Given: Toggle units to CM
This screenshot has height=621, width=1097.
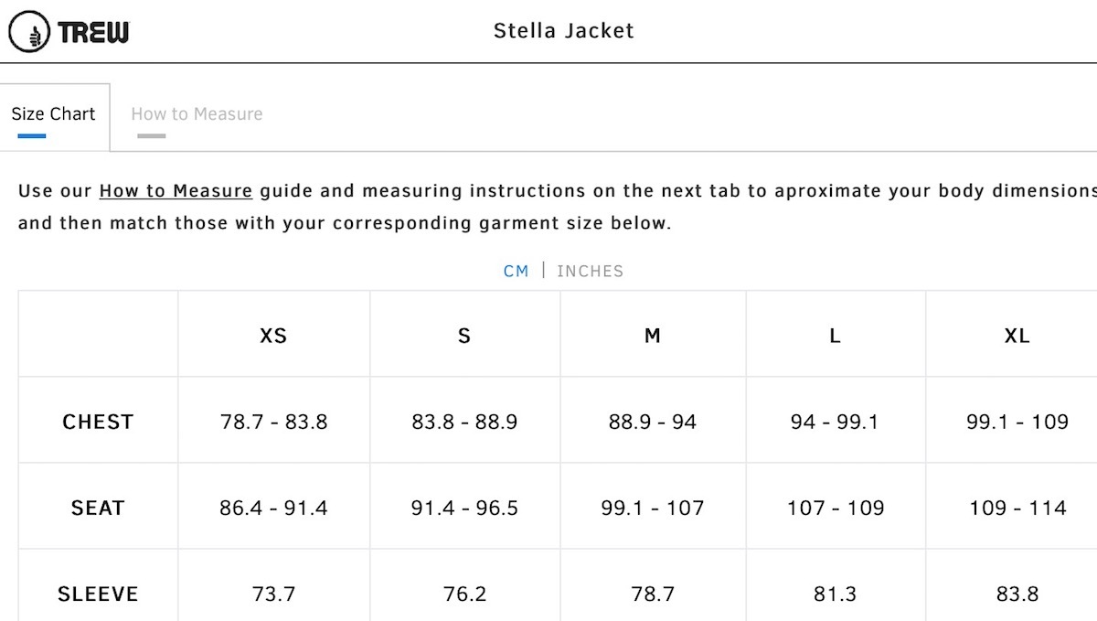Looking at the screenshot, I should (x=517, y=272).
